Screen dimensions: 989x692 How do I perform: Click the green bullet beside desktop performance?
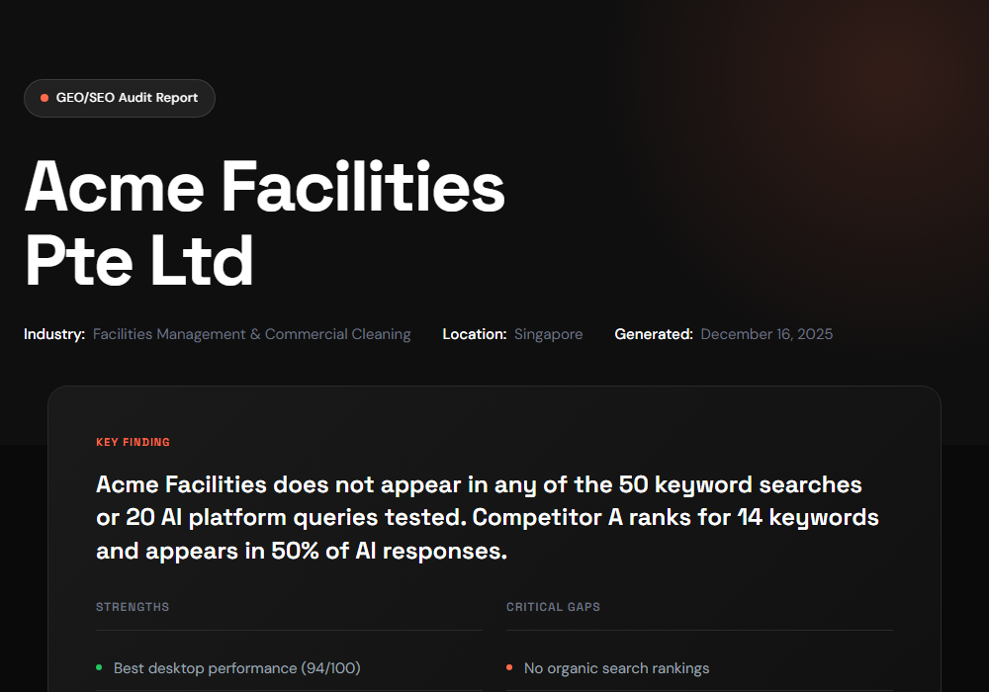tap(99, 668)
